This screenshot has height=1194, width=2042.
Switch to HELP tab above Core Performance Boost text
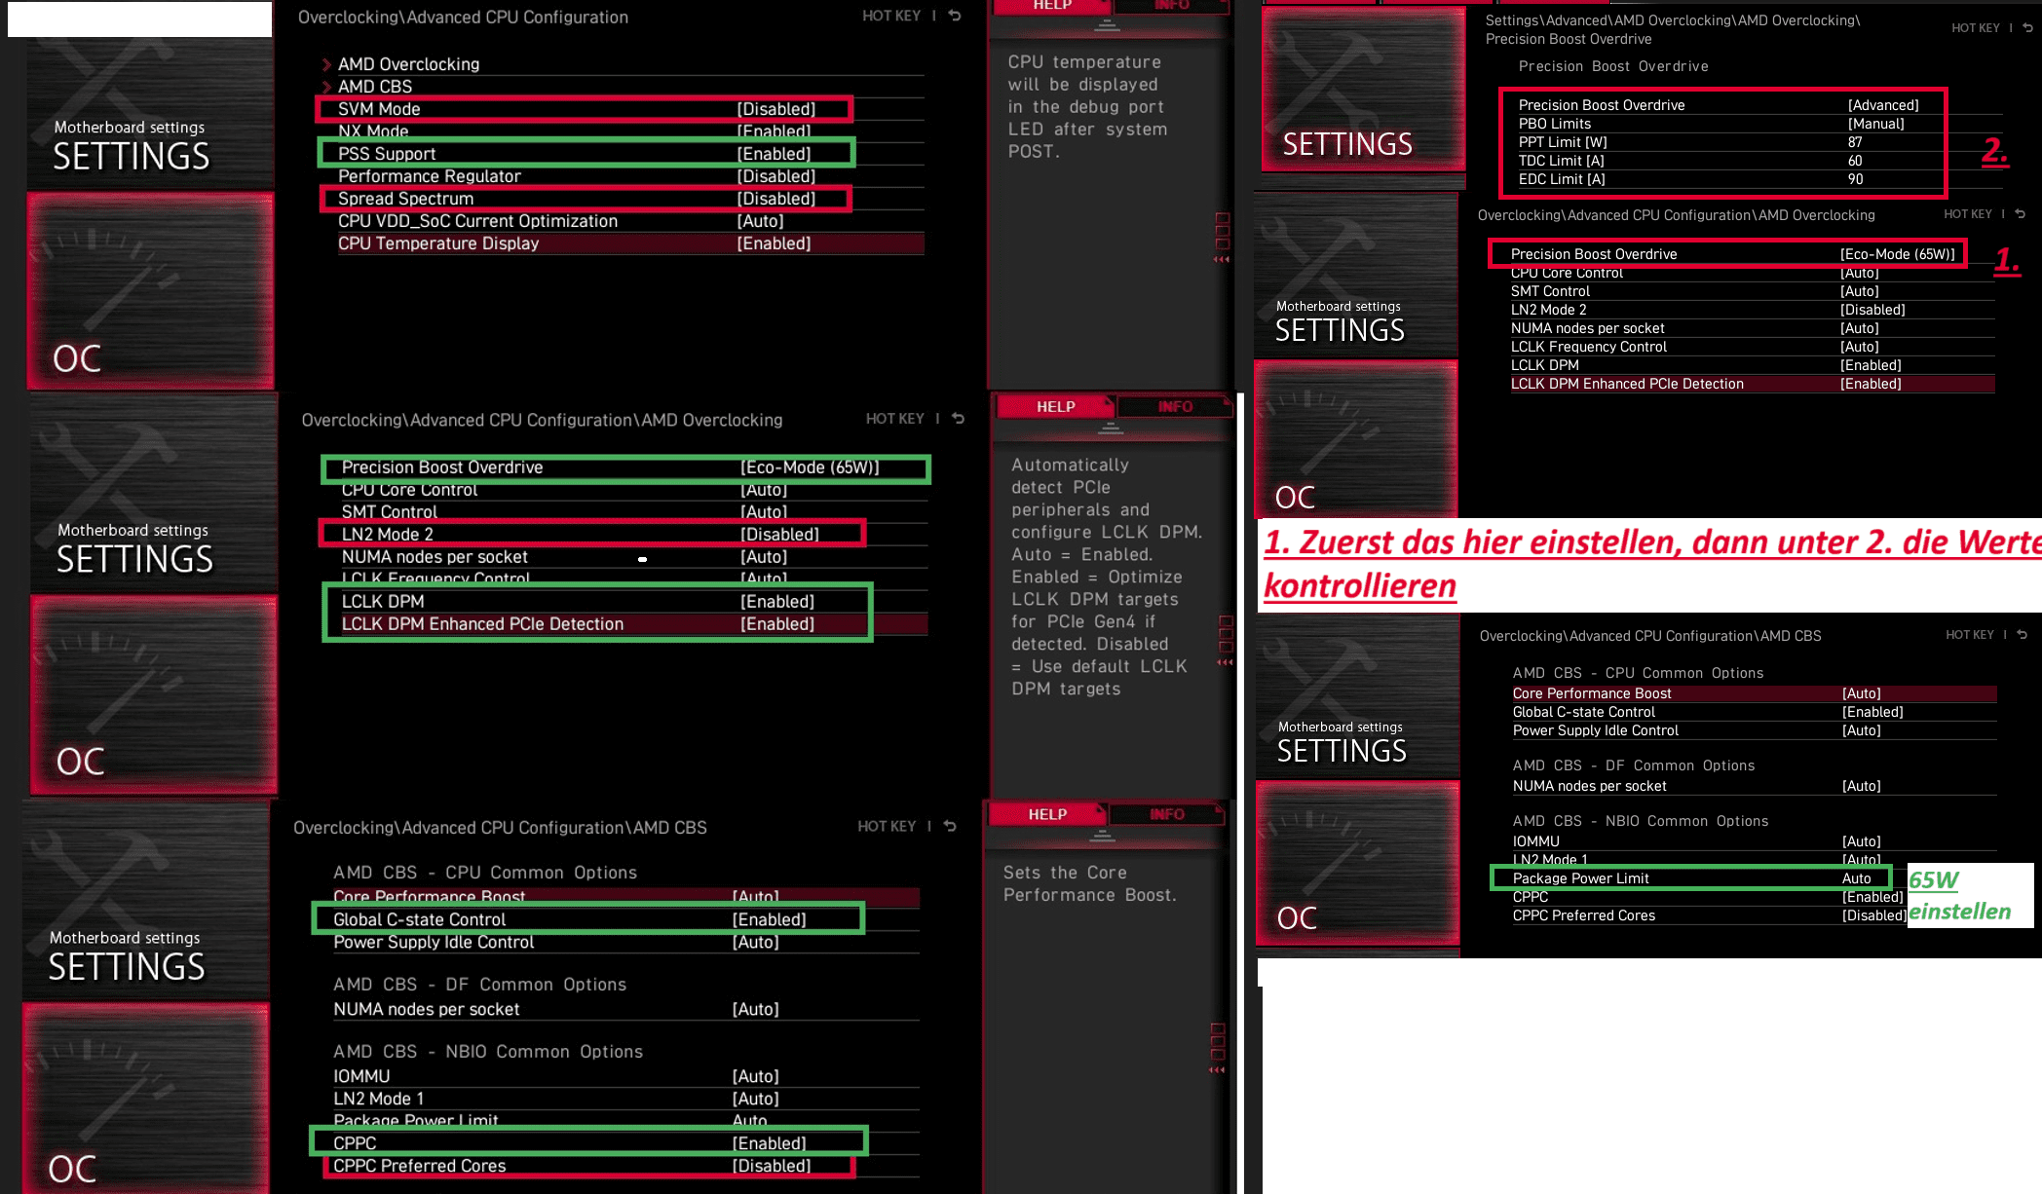pos(1048,813)
